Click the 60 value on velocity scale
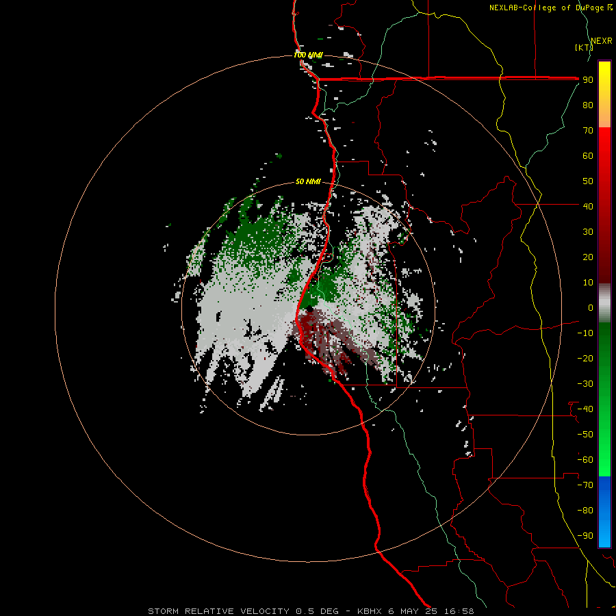Screen dimensions: 616x616 [588, 155]
